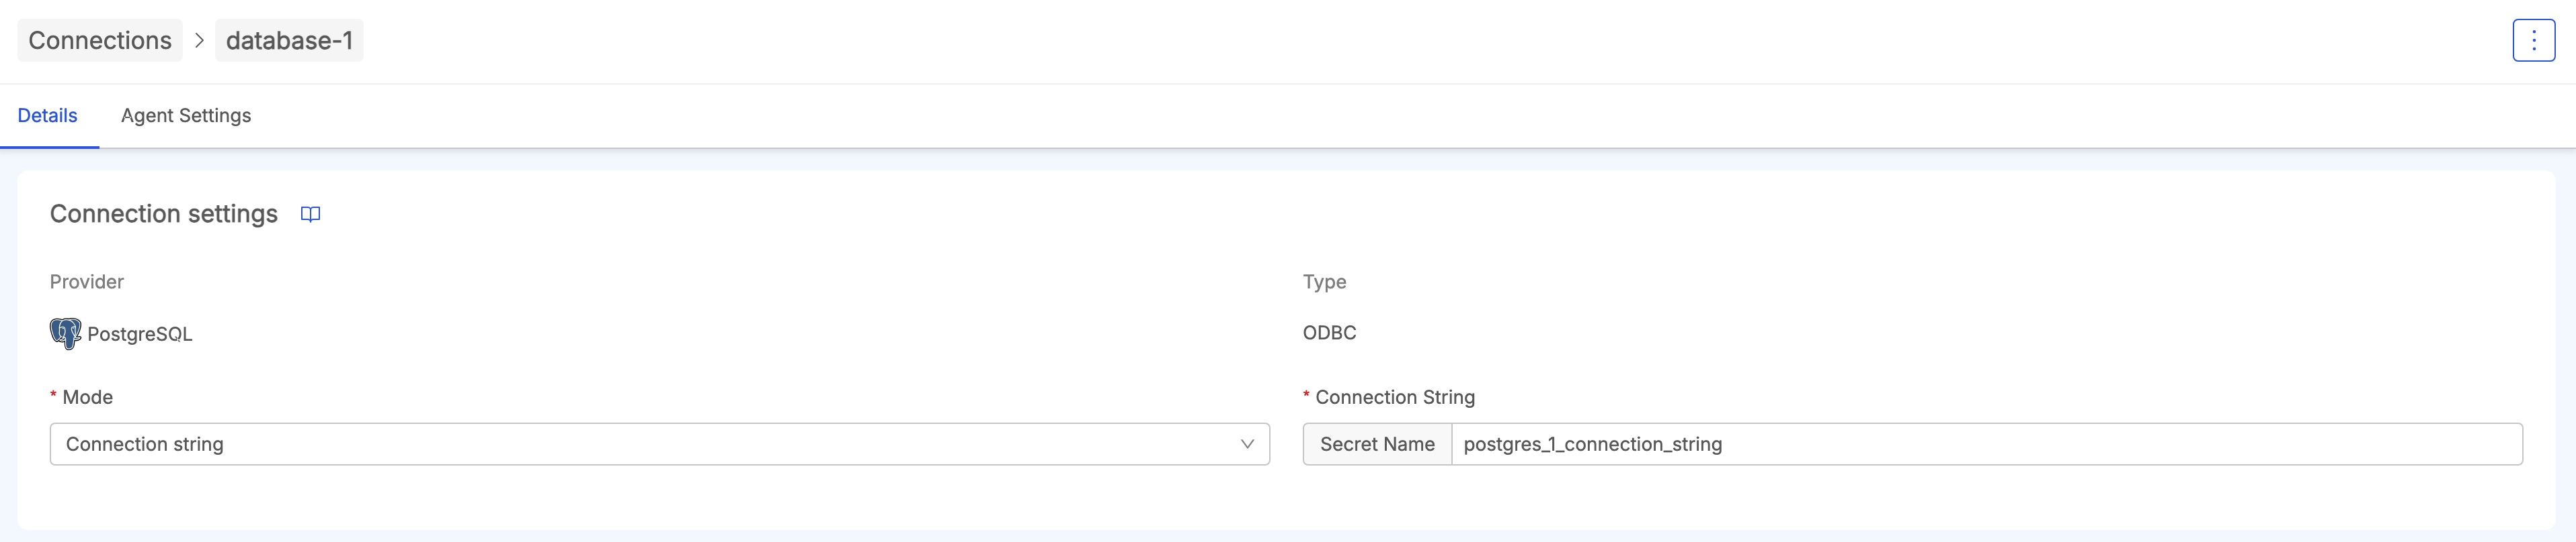Click the Type label
The height and width of the screenshot is (542, 2576).
coord(1324,282)
